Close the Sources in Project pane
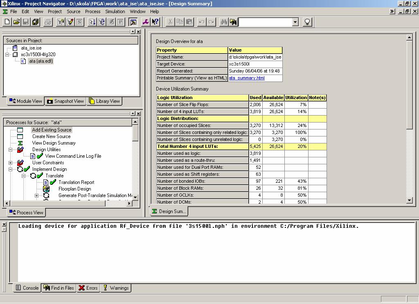419x304 pixels. [x=138, y=32]
